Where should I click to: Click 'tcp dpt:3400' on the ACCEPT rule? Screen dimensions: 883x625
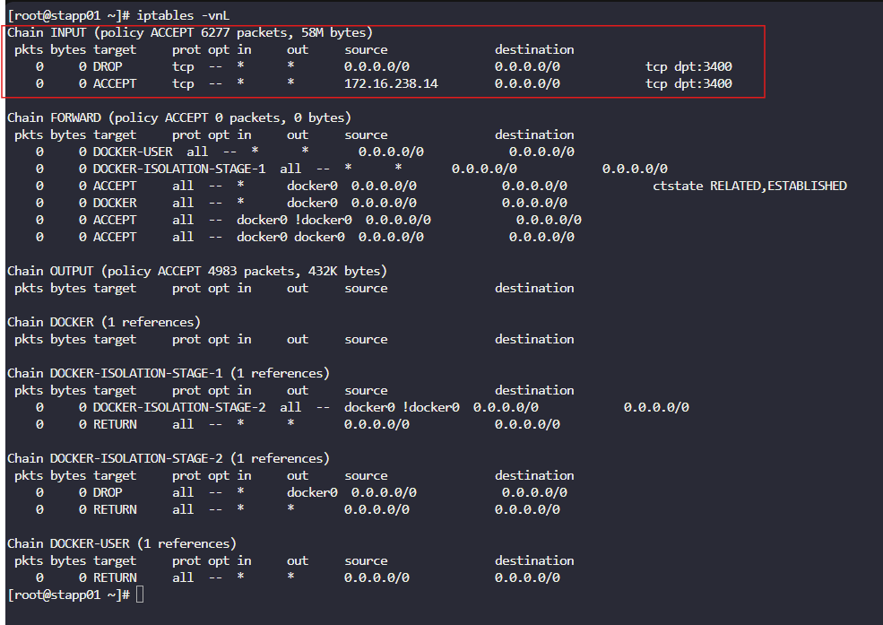[x=688, y=83]
